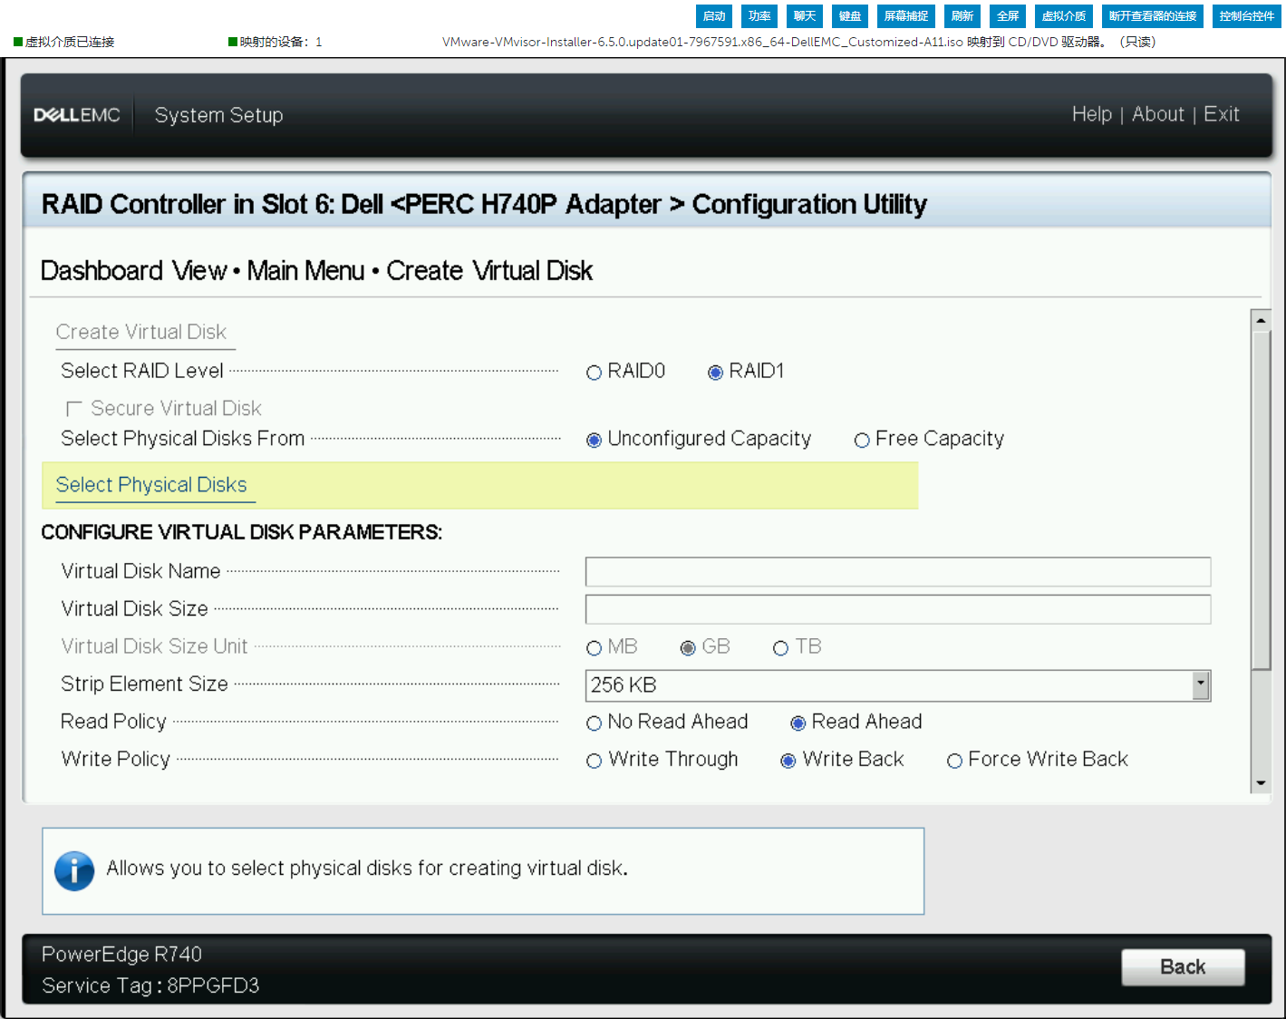The image size is (1286, 1019).
Task: Choose Unconfigured Capacity option
Action: point(594,440)
